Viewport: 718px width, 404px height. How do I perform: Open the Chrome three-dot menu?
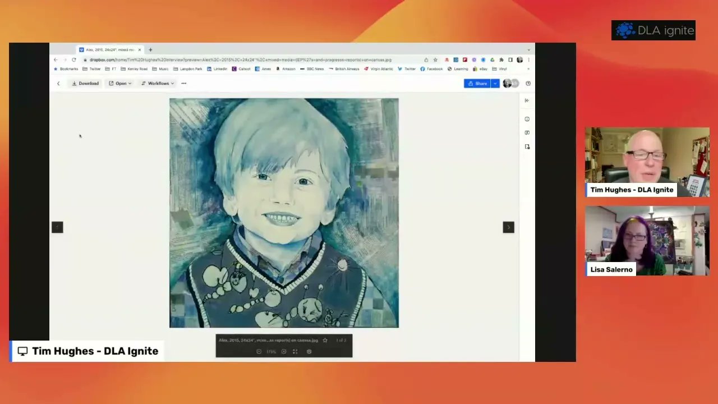tap(528, 59)
